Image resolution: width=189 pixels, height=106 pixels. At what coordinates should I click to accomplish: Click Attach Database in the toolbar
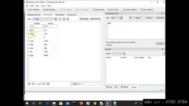(x=130, y=10)
